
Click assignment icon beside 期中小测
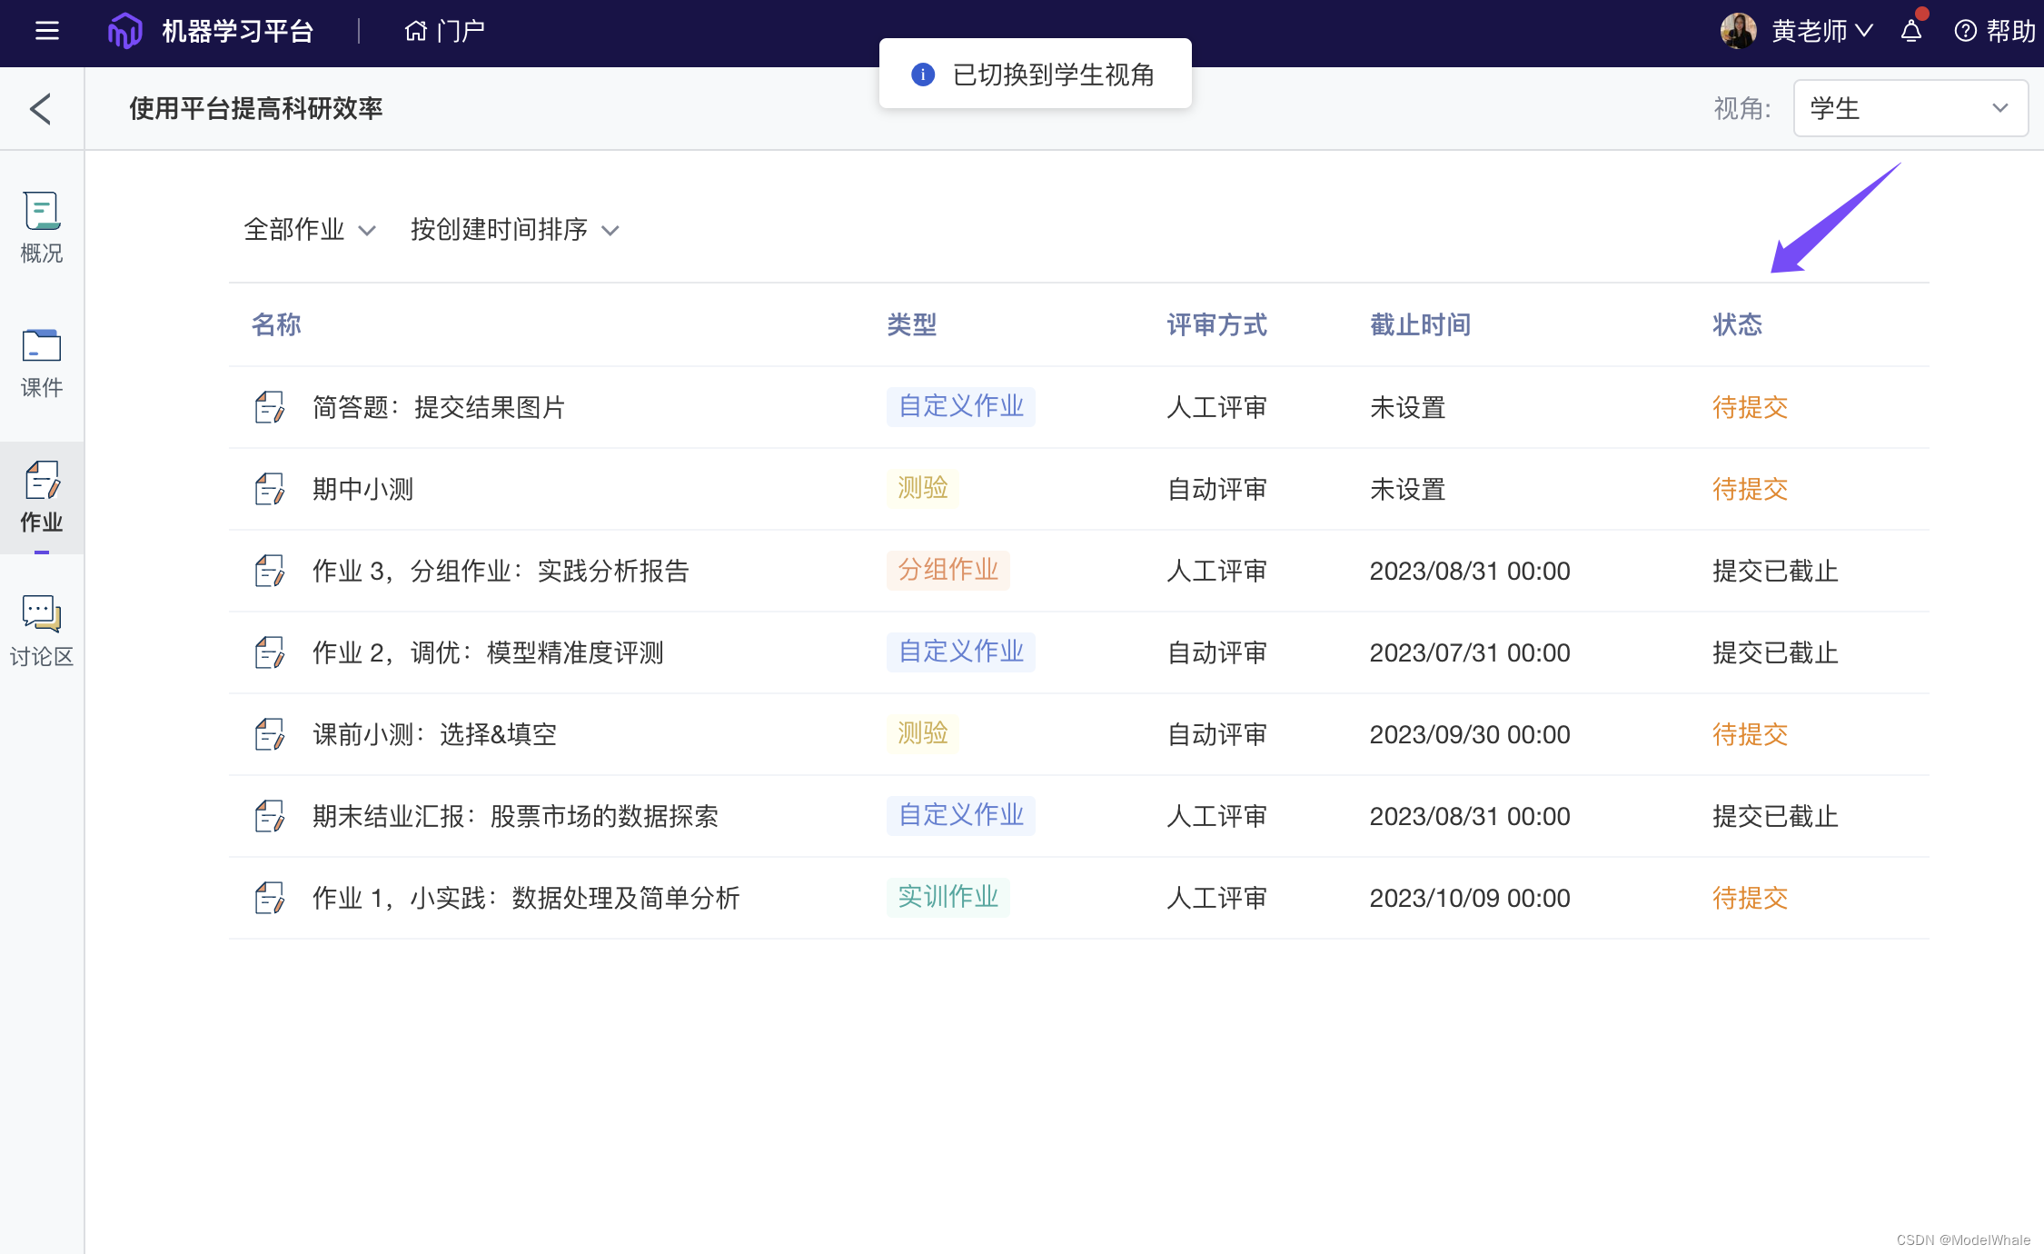click(x=270, y=489)
